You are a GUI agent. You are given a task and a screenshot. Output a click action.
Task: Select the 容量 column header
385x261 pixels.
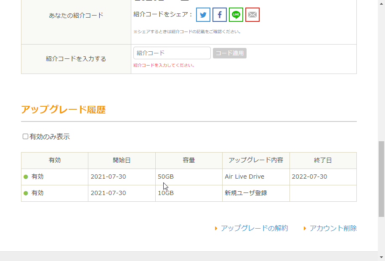pos(189,160)
